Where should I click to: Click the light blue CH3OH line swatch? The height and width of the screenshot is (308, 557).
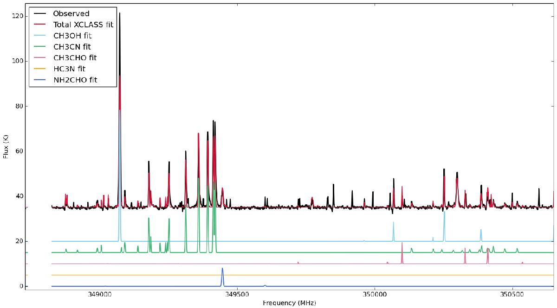coord(40,36)
